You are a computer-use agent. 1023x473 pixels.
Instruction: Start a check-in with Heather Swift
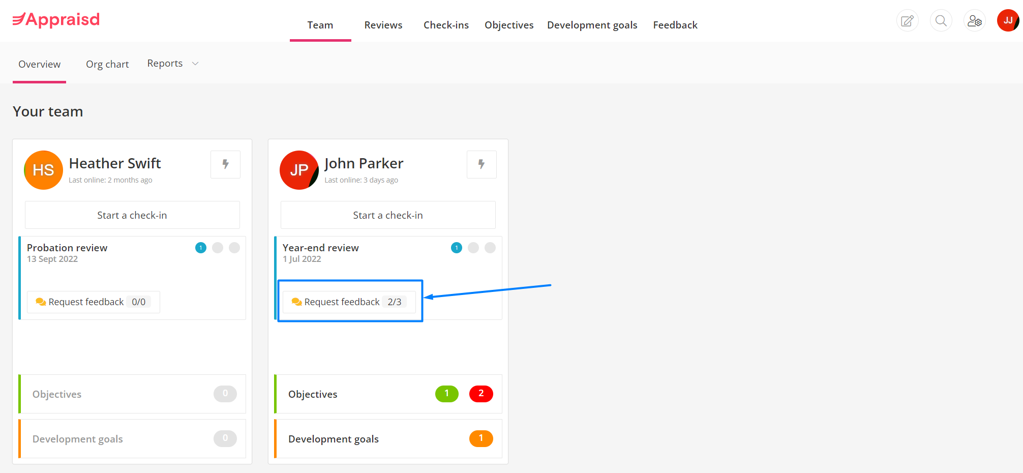tap(132, 215)
